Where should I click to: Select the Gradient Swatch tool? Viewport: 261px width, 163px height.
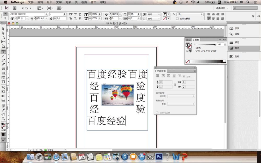3,96
